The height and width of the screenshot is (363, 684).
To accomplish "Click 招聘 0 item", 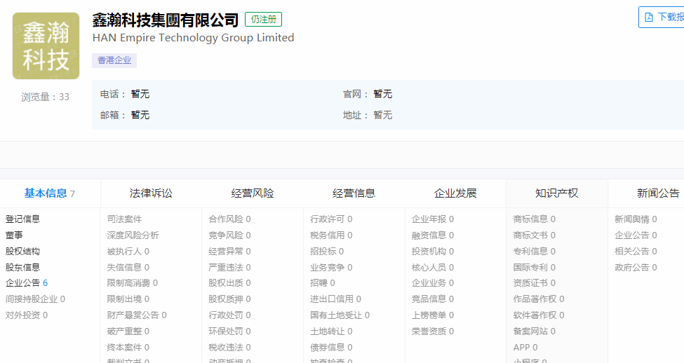I will point(323,283).
